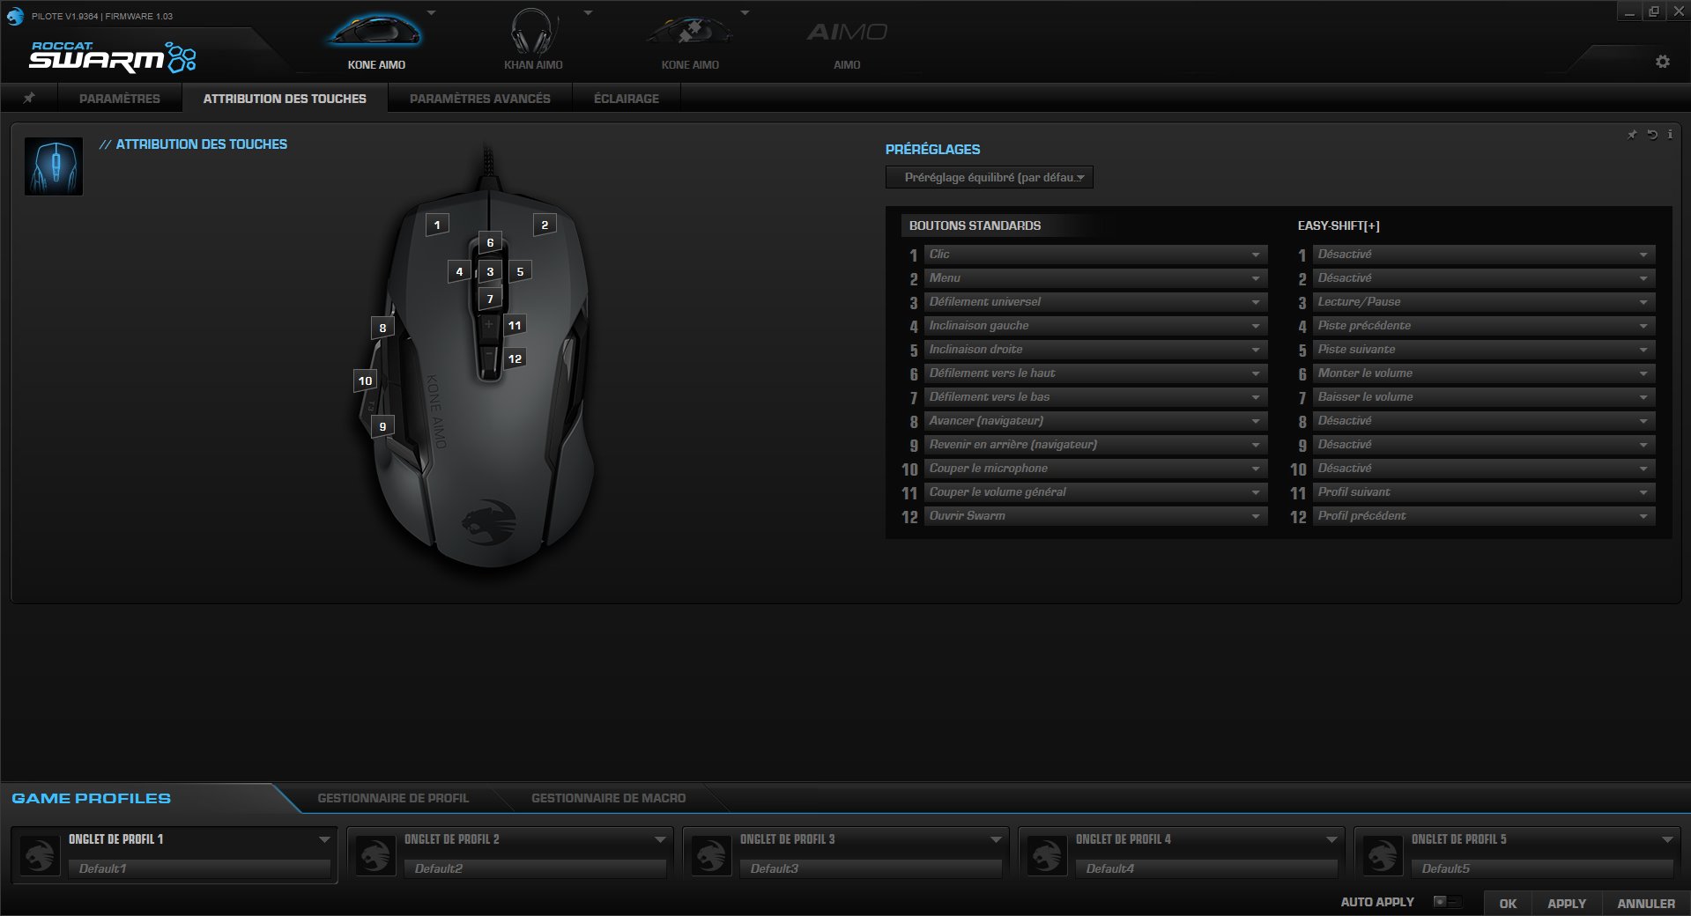Click the OK button
Image resolution: width=1691 pixels, height=916 pixels.
click(x=1507, y=904)
